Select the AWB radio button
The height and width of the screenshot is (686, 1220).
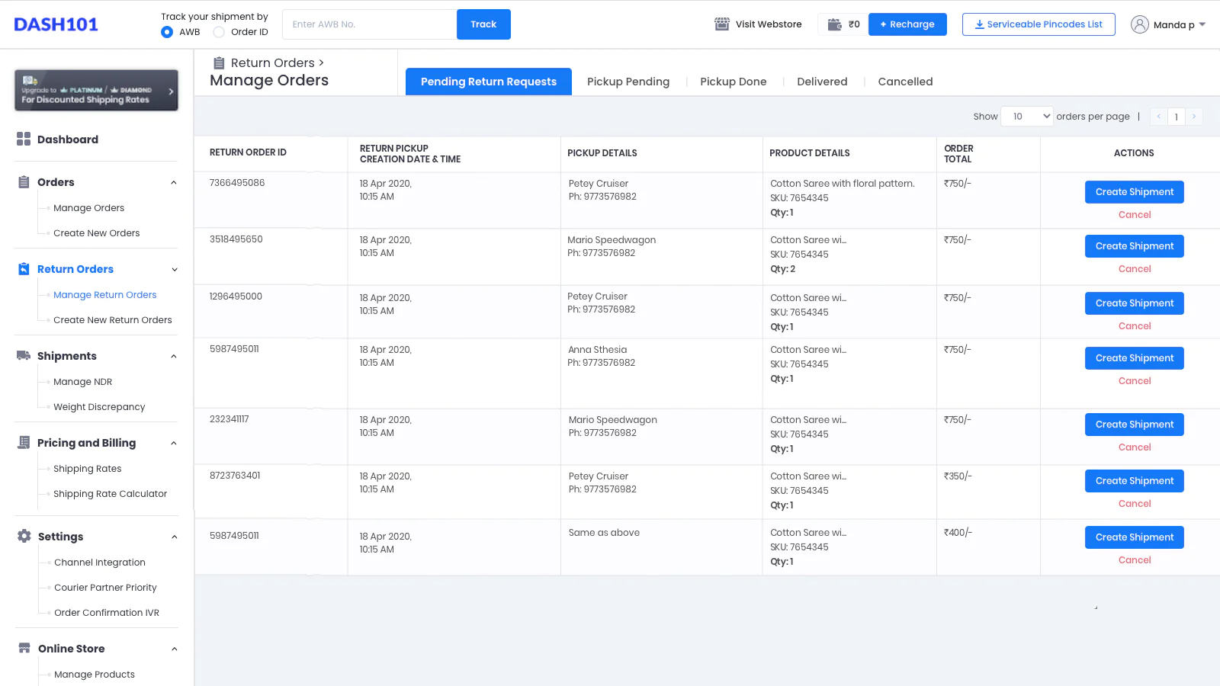pyautogui.click(x=167, y=32)
